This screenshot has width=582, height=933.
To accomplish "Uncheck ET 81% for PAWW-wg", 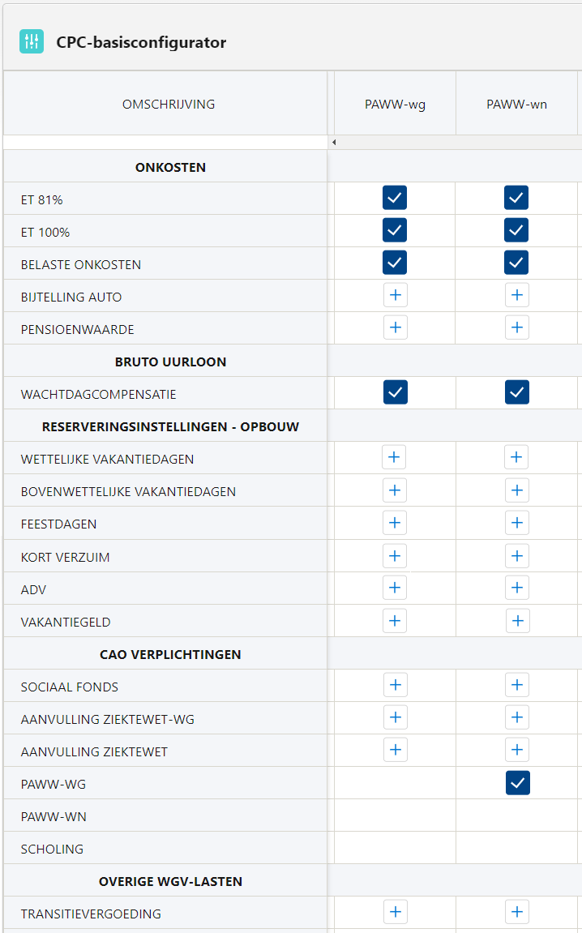I will [x=395, y=198].
